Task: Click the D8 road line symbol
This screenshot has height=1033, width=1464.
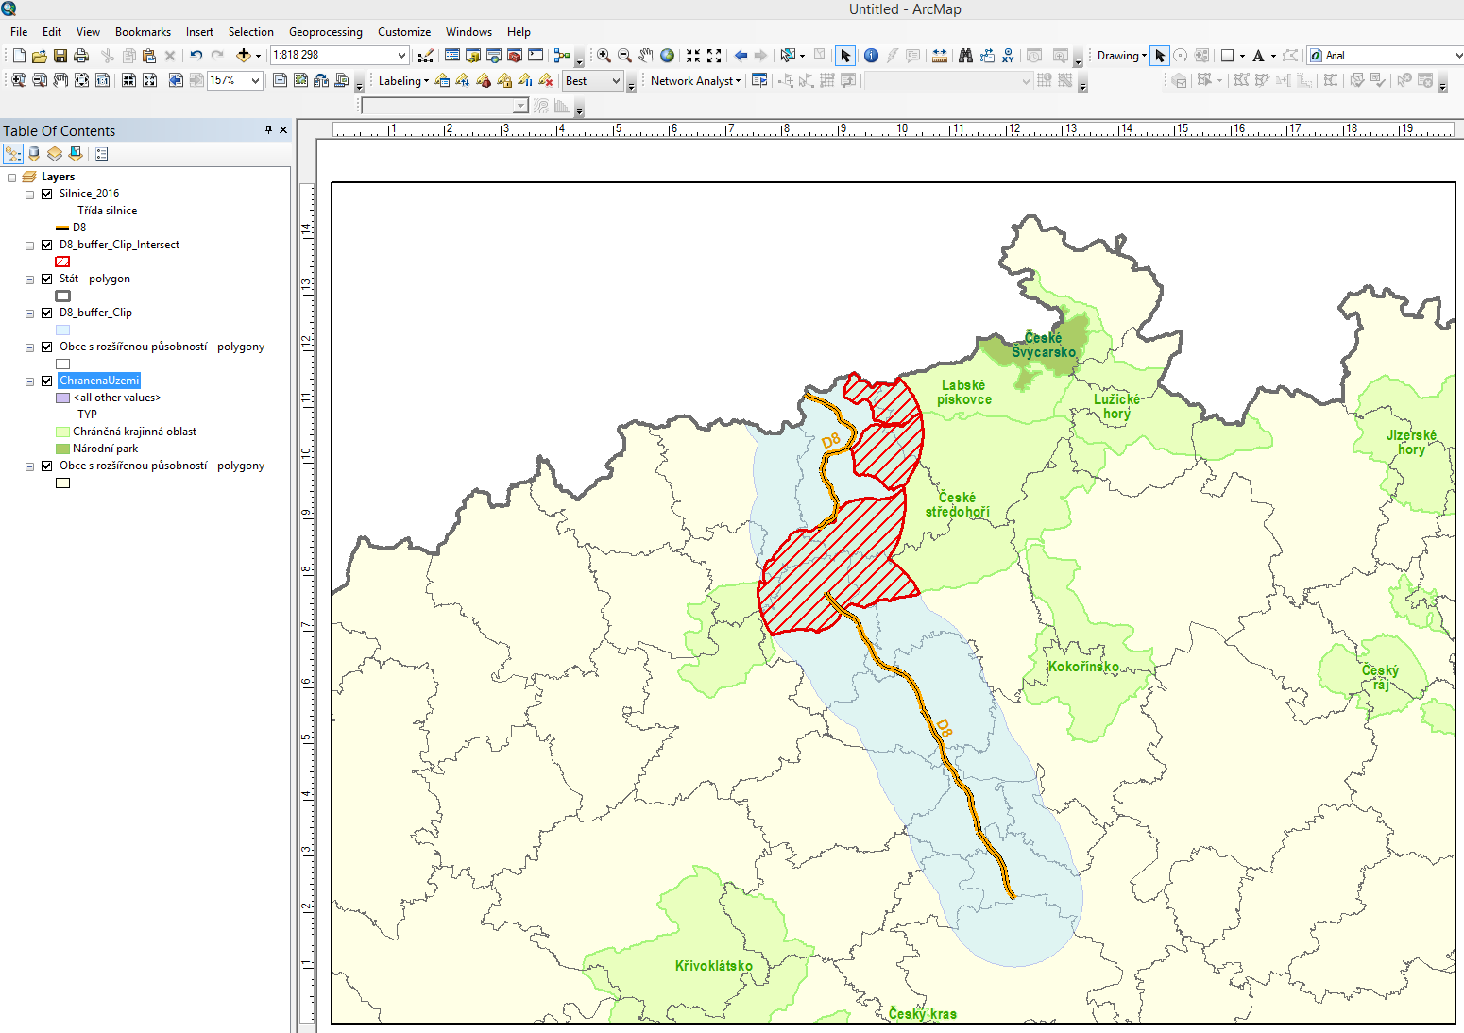Action: pyautogui.click(x=62, y=228)
